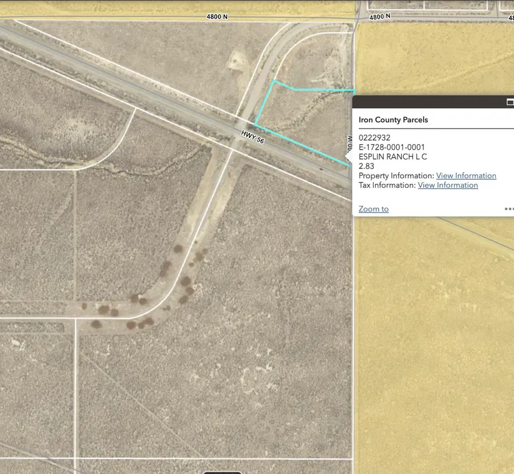Click the Iron County Parcels title
This screenshot has height=474, width=514.
coord(393,120)
